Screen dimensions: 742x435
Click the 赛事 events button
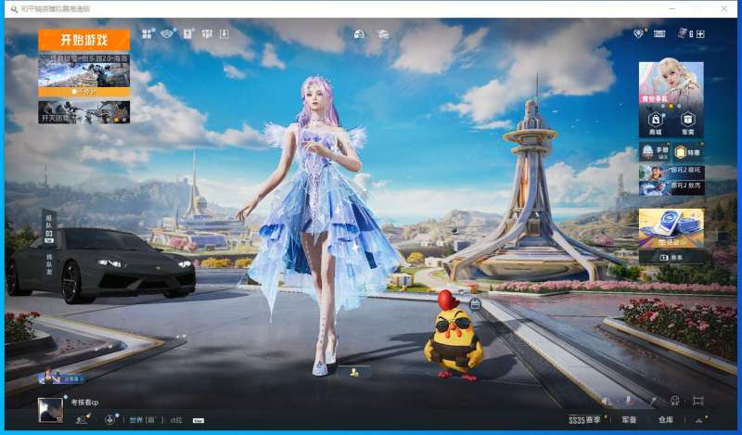pos(671,256)
